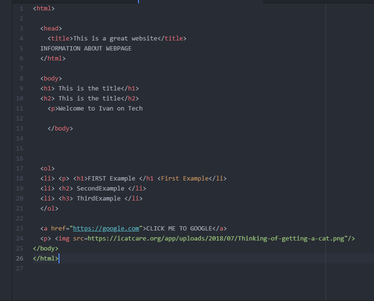Screen dimensions: 374x301
Task: Click the href attribute name on line 23
Action: 59,229
